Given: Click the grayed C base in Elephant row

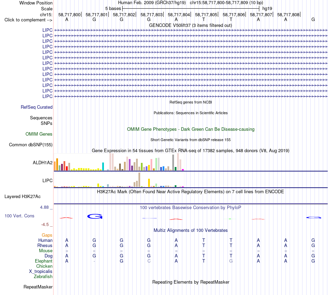Looking at the screenshot, I should coord(149,261).
